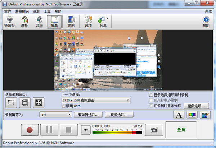Open the text caption A tool

click(179, 115)
